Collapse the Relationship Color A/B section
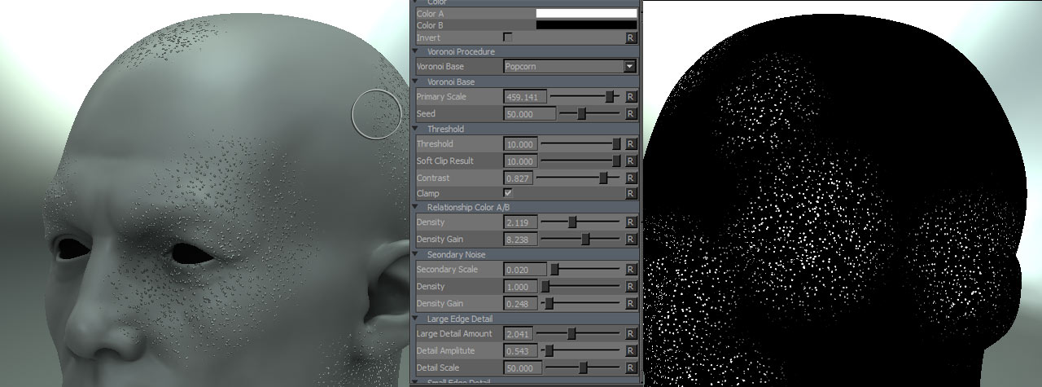The image size is (1042, 387). coord(417,208)
